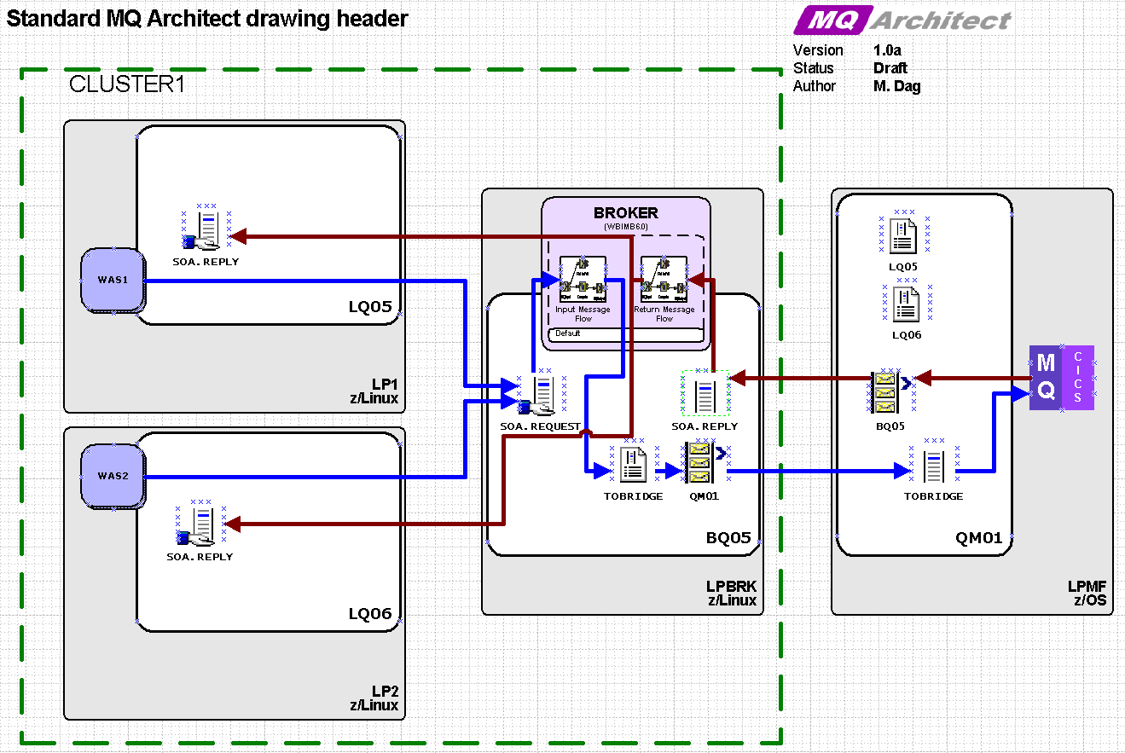The image size is (1125, 753).
Task: Select the MQ CICS bridge icon
Action: point(1061,378)
